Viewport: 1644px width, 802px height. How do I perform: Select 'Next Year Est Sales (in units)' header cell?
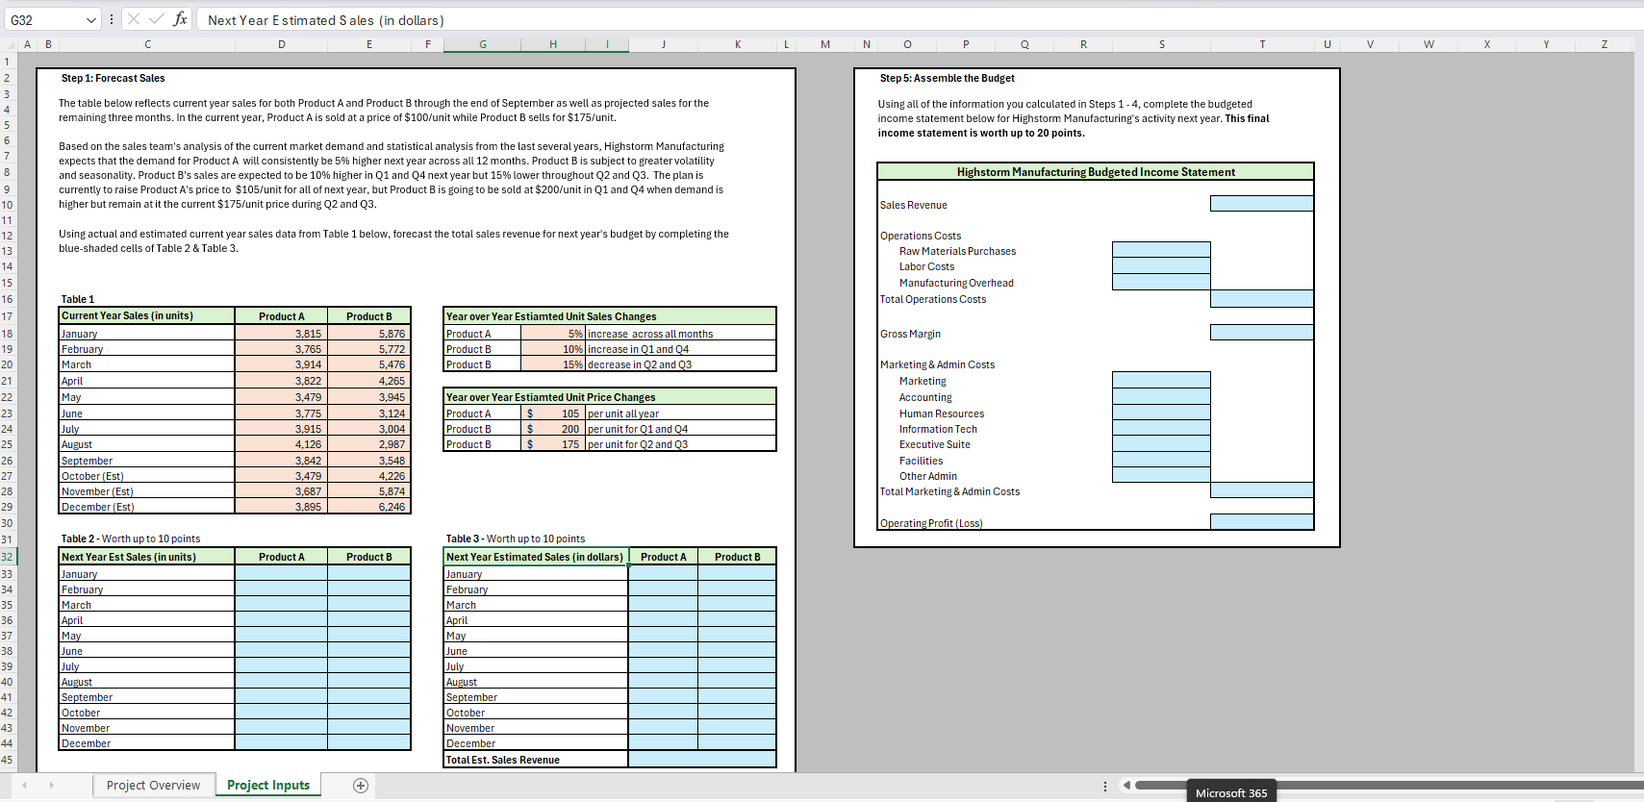(x=147, y=557)
